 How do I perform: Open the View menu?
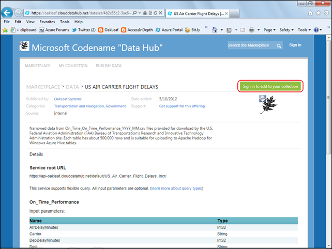(x=31, y=22)
